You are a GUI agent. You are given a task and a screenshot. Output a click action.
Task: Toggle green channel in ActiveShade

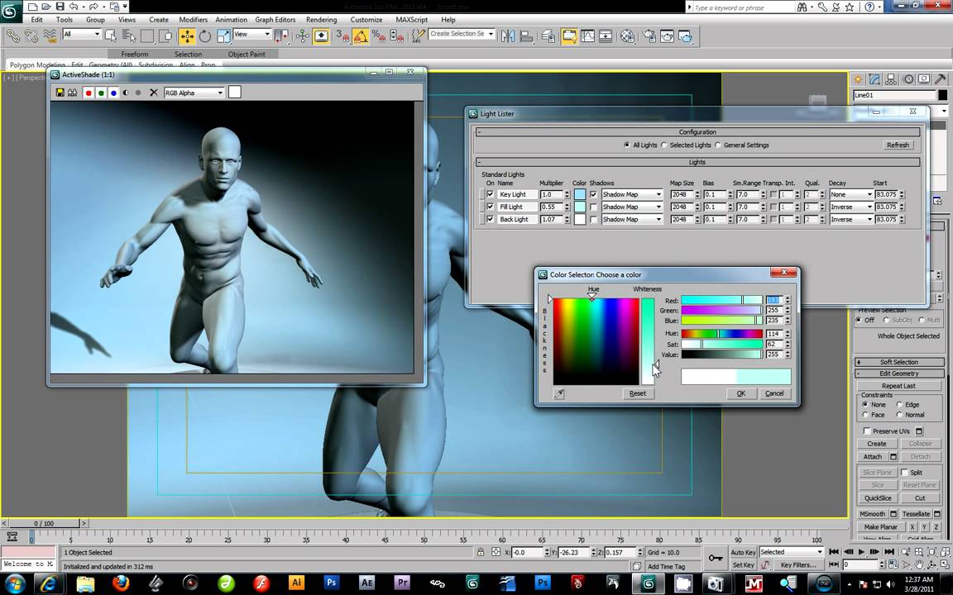(x=101, y=93)
